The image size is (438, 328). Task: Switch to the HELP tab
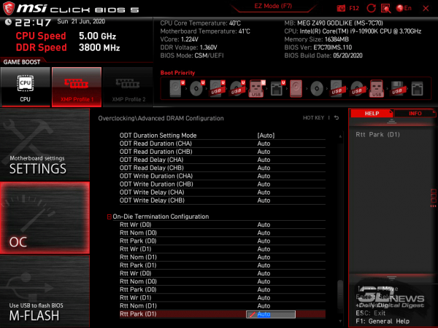coord(372,114)
